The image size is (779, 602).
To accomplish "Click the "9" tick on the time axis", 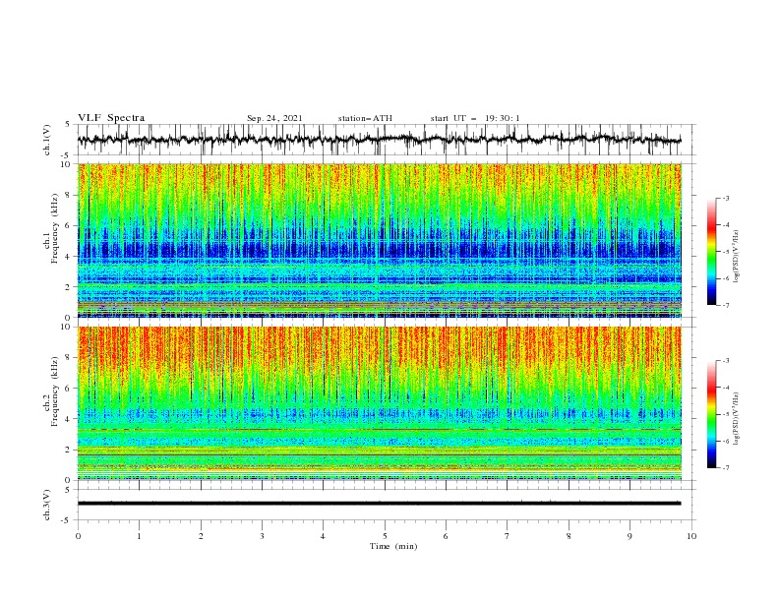I will pyautogui.click(x=629, y=536).
